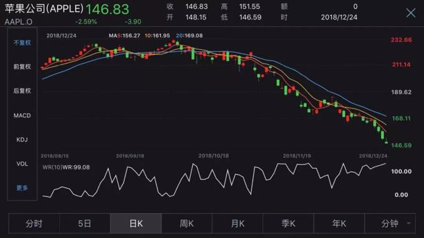Show the VOL volume indicator

coord(22,164)
